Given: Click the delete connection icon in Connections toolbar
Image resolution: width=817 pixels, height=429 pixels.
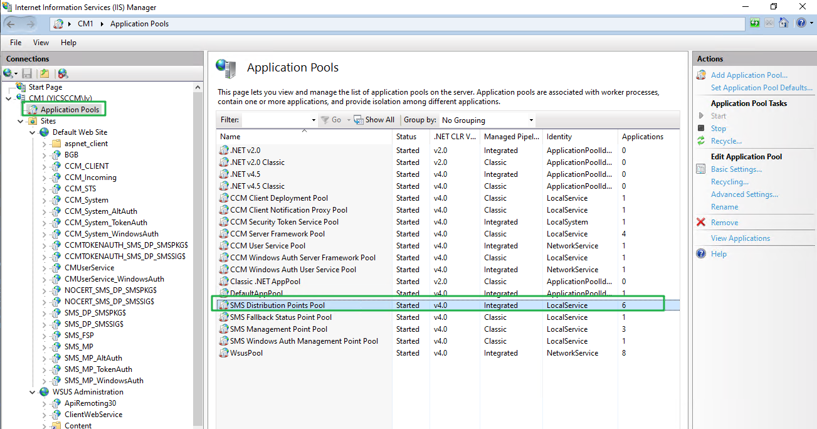Looking at the screenshot, I should [x=63, y=73].
